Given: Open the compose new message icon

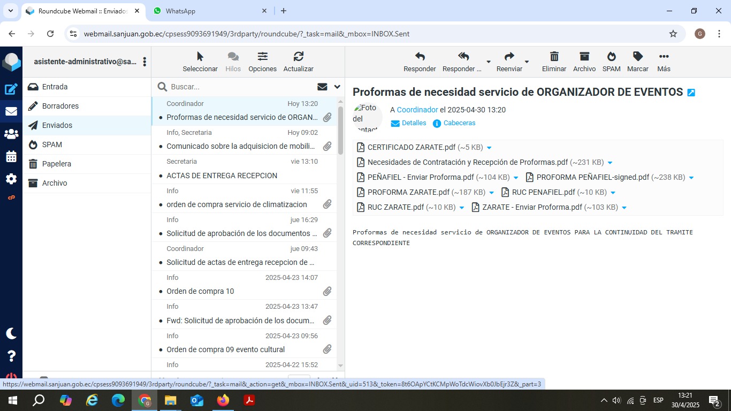Looking at the screenshot, I should tap(11, 89).
